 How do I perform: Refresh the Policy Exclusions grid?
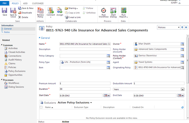182,107
